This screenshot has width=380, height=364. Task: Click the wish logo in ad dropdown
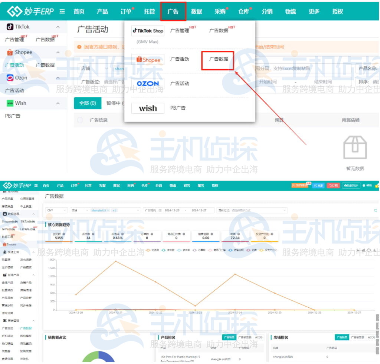pyautogui.click(x=148, y=108)
